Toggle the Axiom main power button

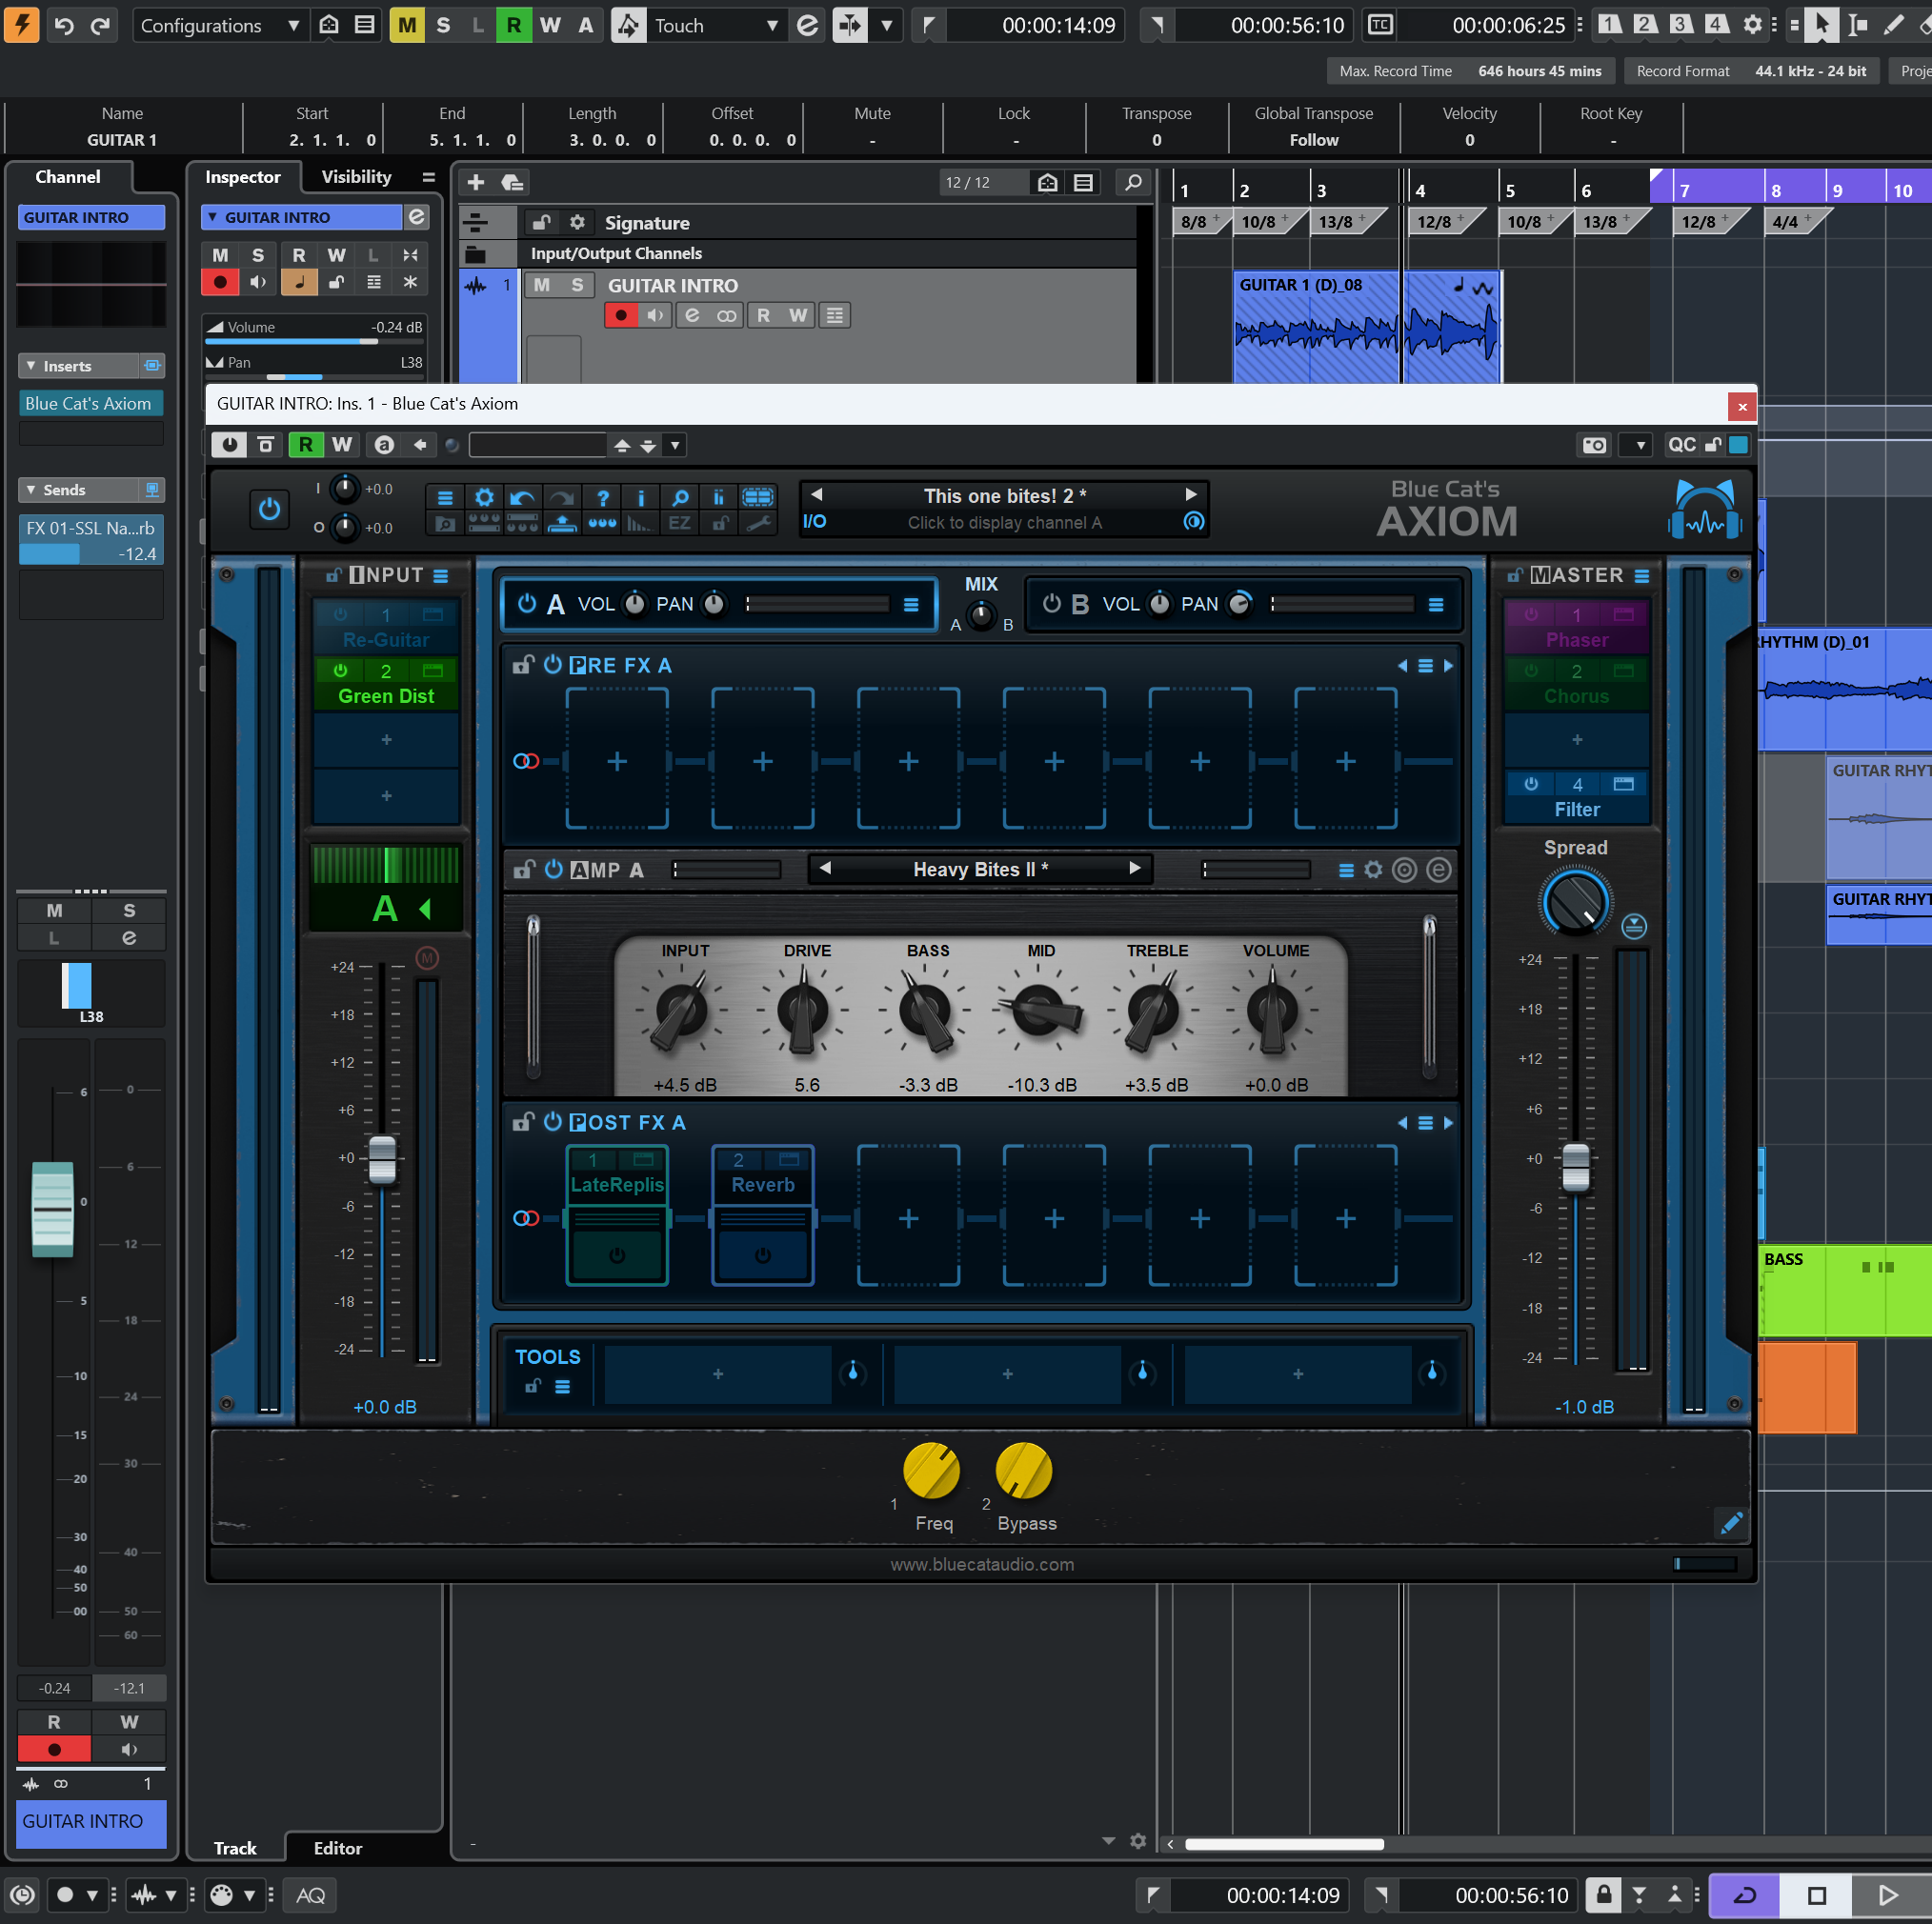pyautogui.click(x=269, y=509)
